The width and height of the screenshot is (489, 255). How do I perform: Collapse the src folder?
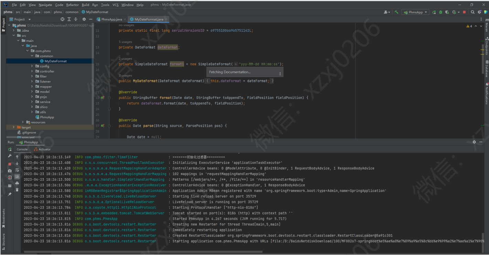coord(14,35)
